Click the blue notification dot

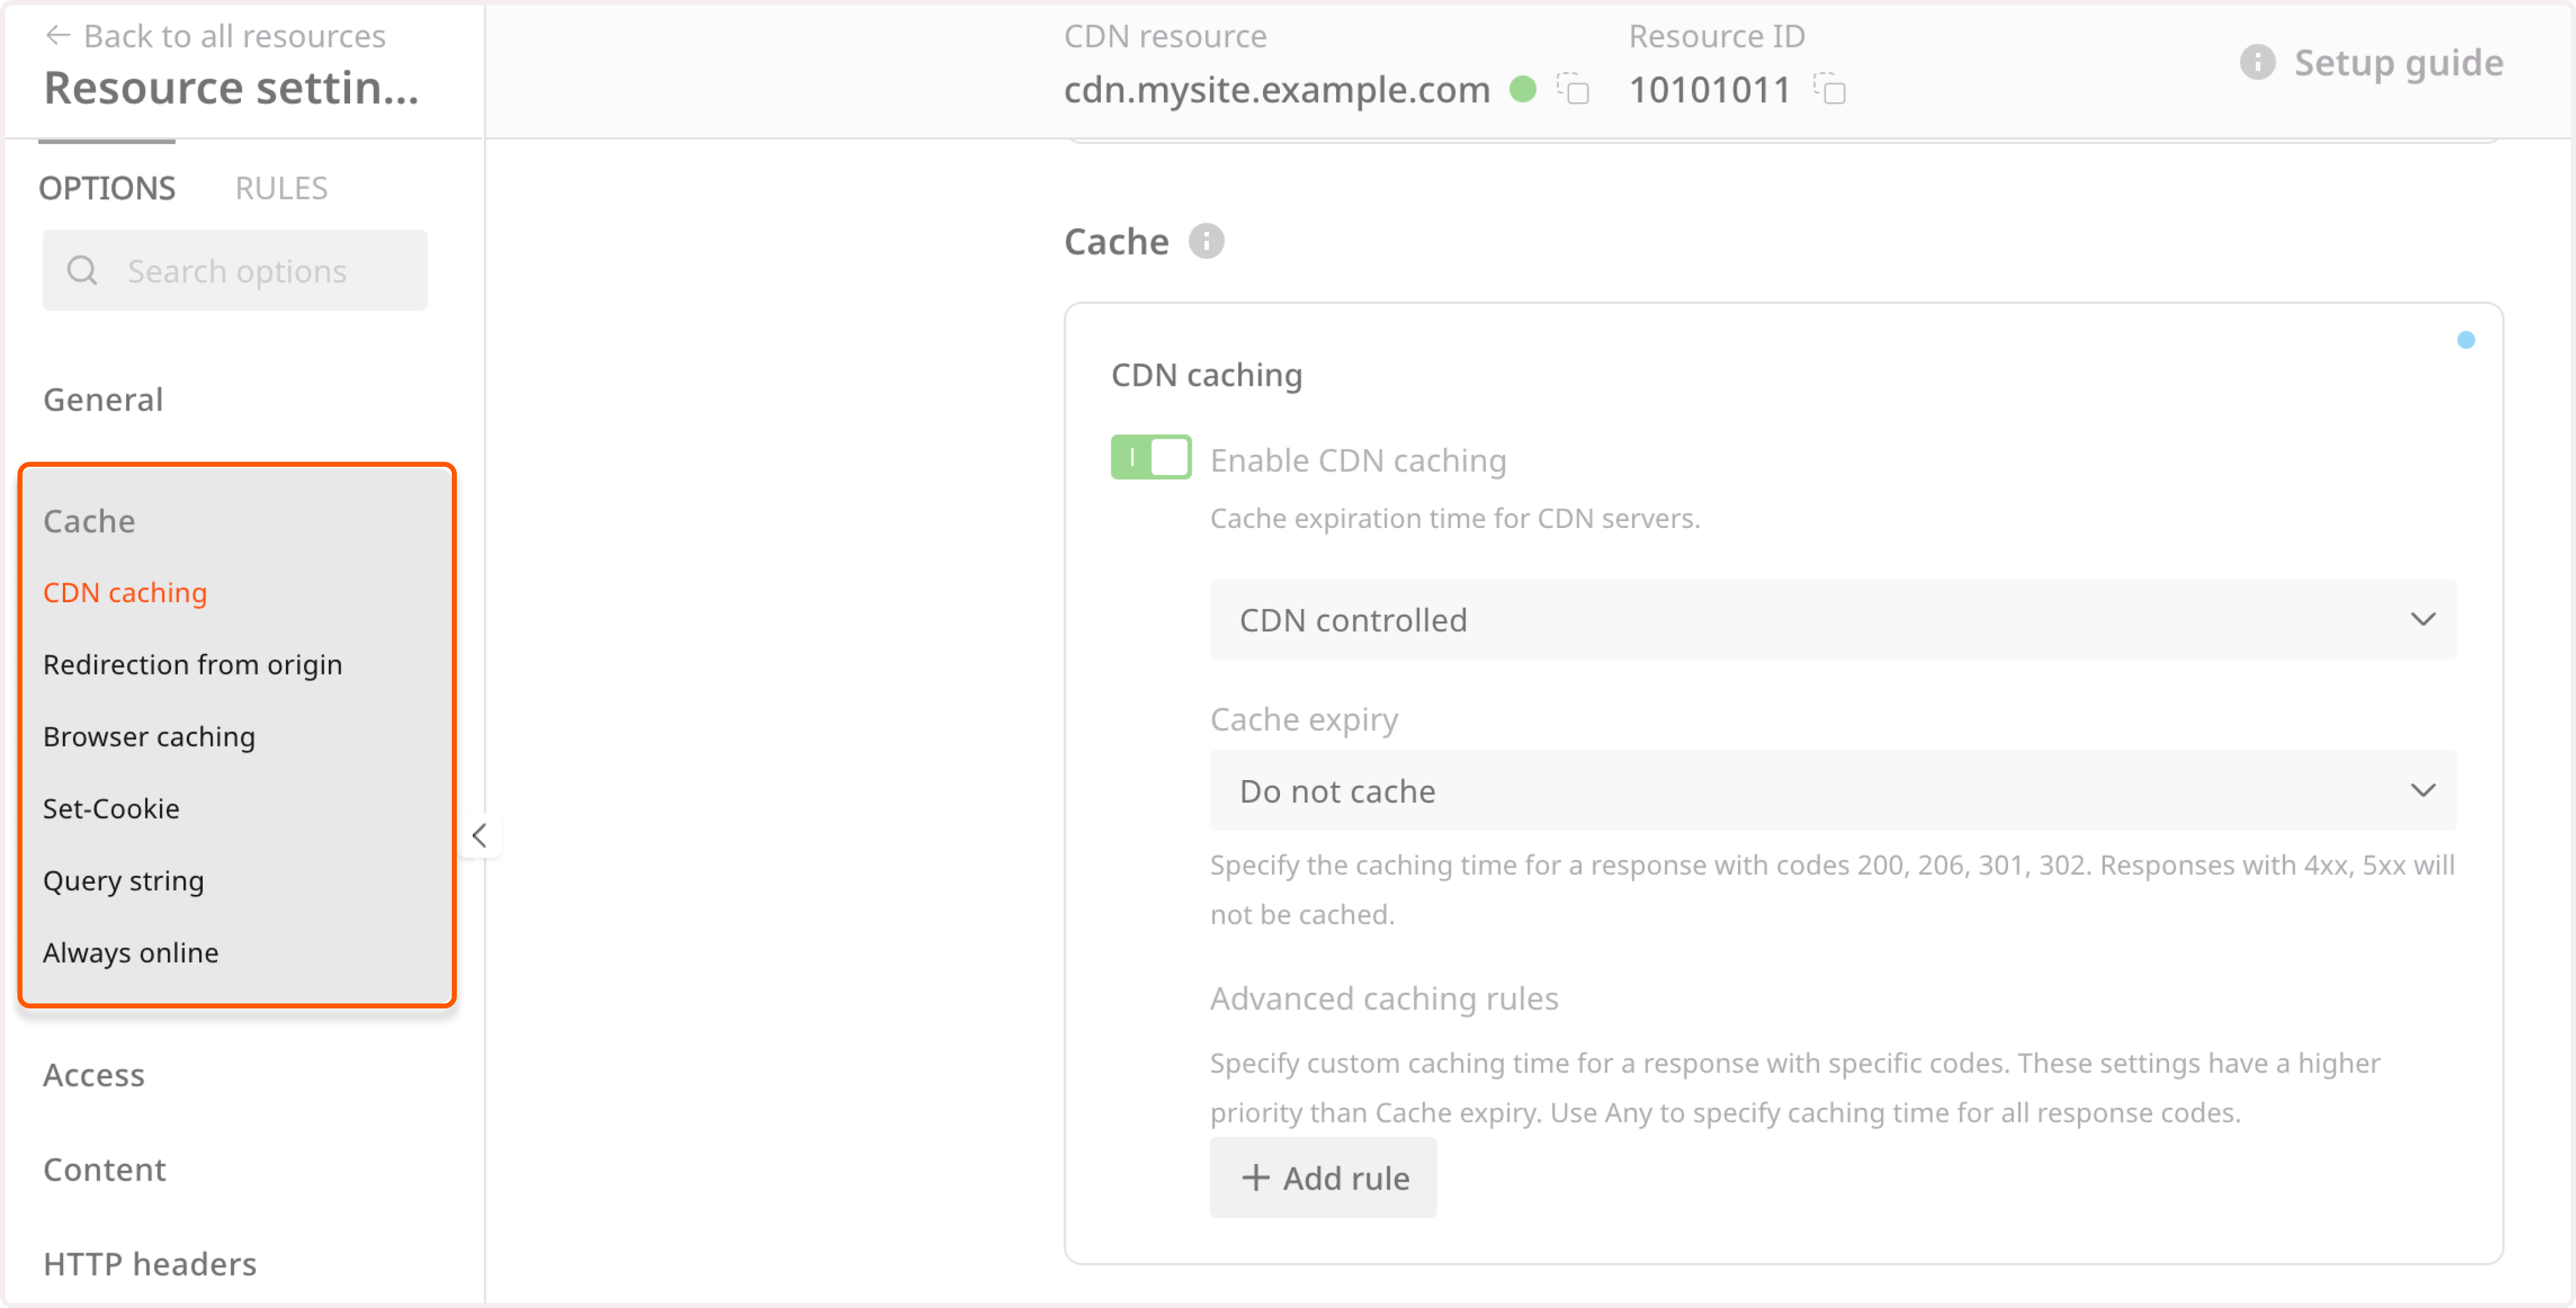(2466, 340)
